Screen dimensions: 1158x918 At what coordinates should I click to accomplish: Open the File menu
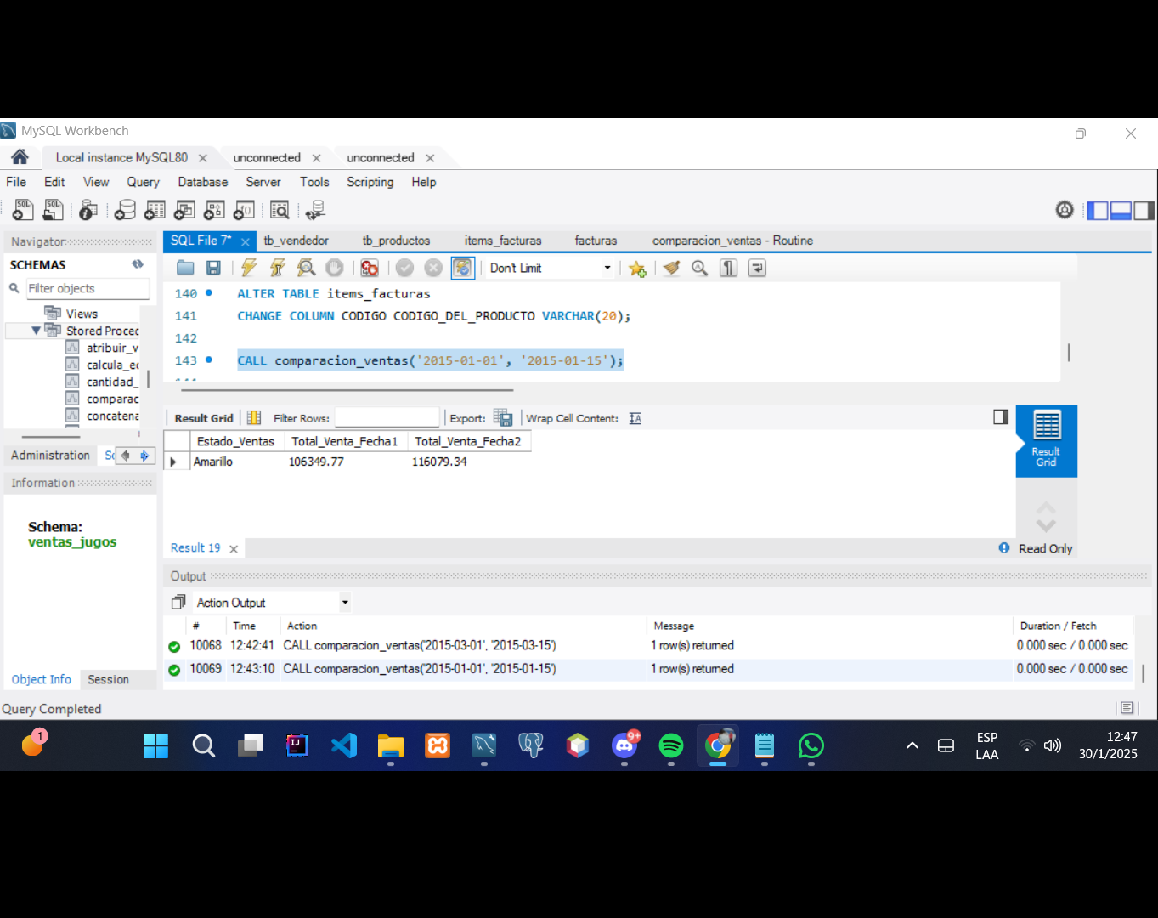16,182
